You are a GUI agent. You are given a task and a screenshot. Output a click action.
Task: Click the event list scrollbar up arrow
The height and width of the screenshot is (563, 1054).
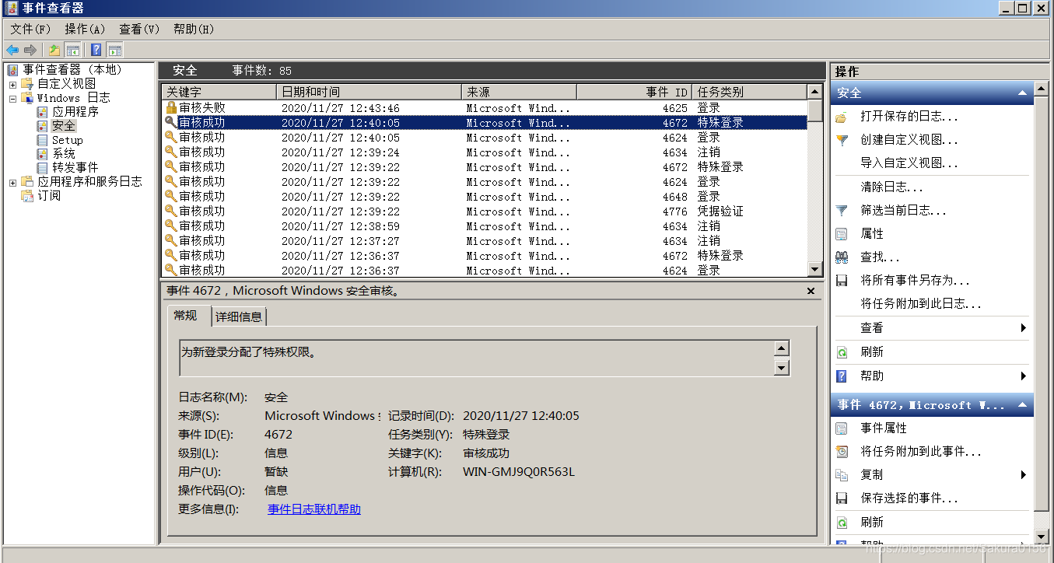point(814,92)
